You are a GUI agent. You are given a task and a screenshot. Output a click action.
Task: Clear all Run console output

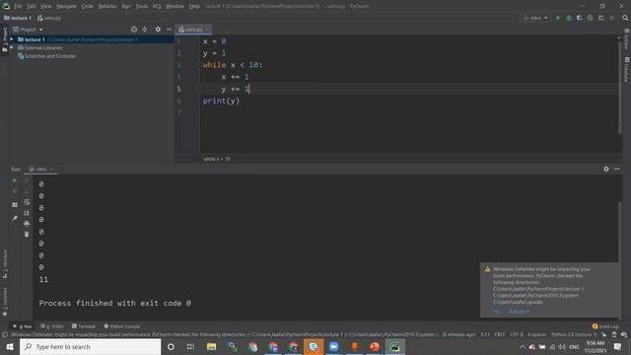[27, 235]
